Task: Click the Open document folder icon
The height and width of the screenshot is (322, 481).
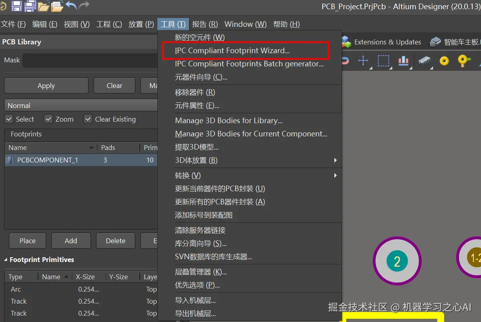Action: coord(44,6)
